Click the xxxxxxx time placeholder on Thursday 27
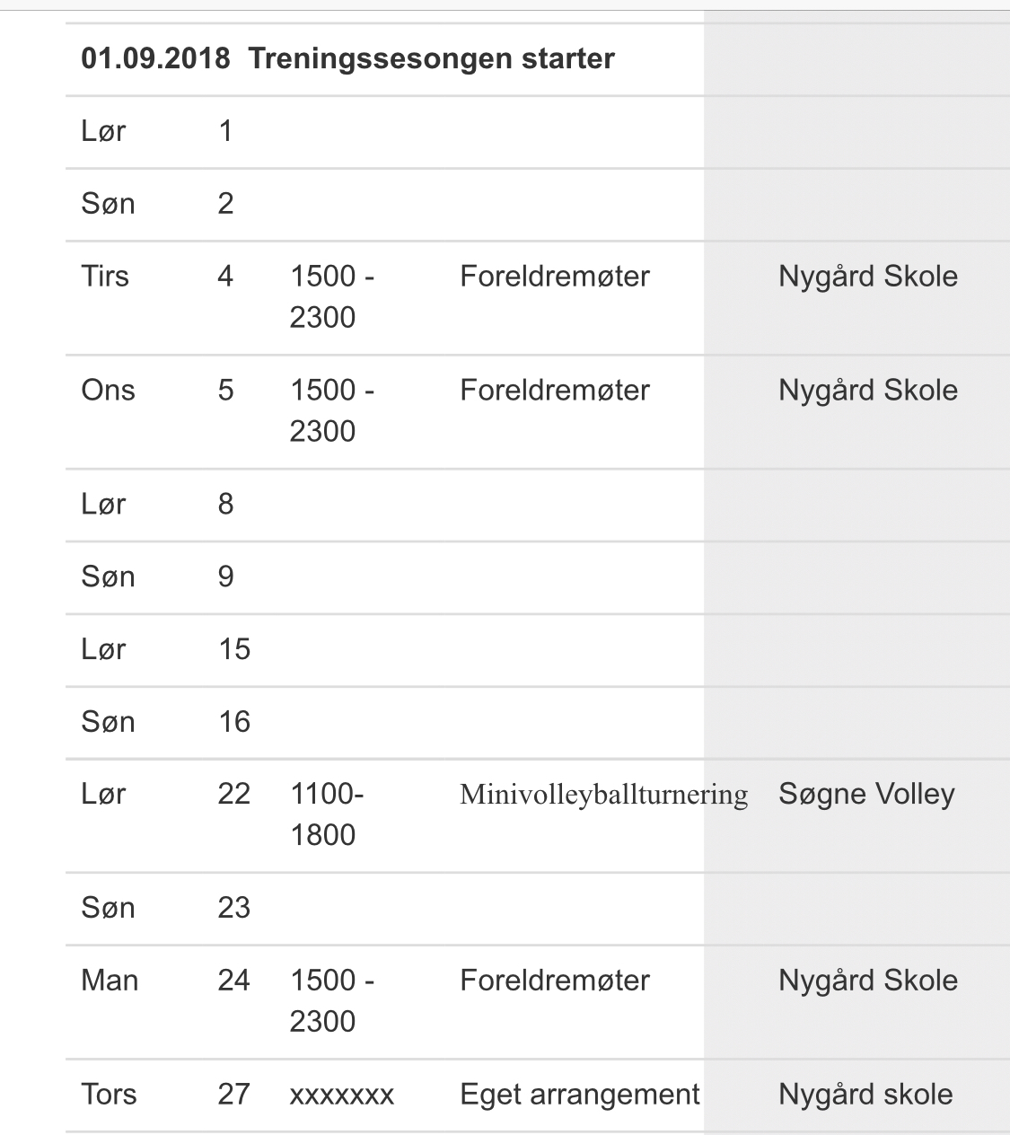Image resolution: width=1010 pixels, height=1135 pixels. click(x=341, y=1095)
